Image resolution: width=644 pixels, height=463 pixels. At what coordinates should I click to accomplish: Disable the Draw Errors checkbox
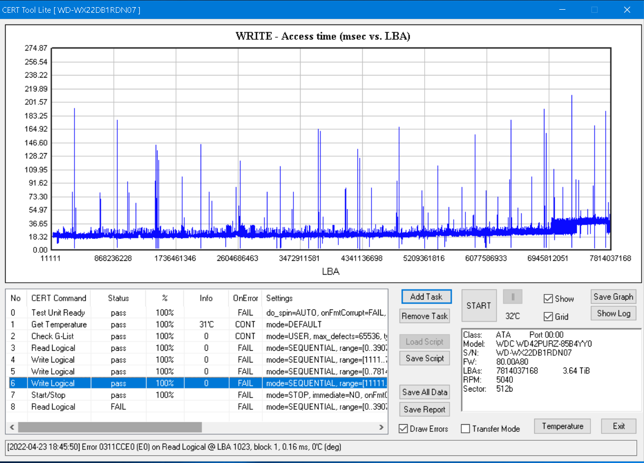(x=403, y=429)
